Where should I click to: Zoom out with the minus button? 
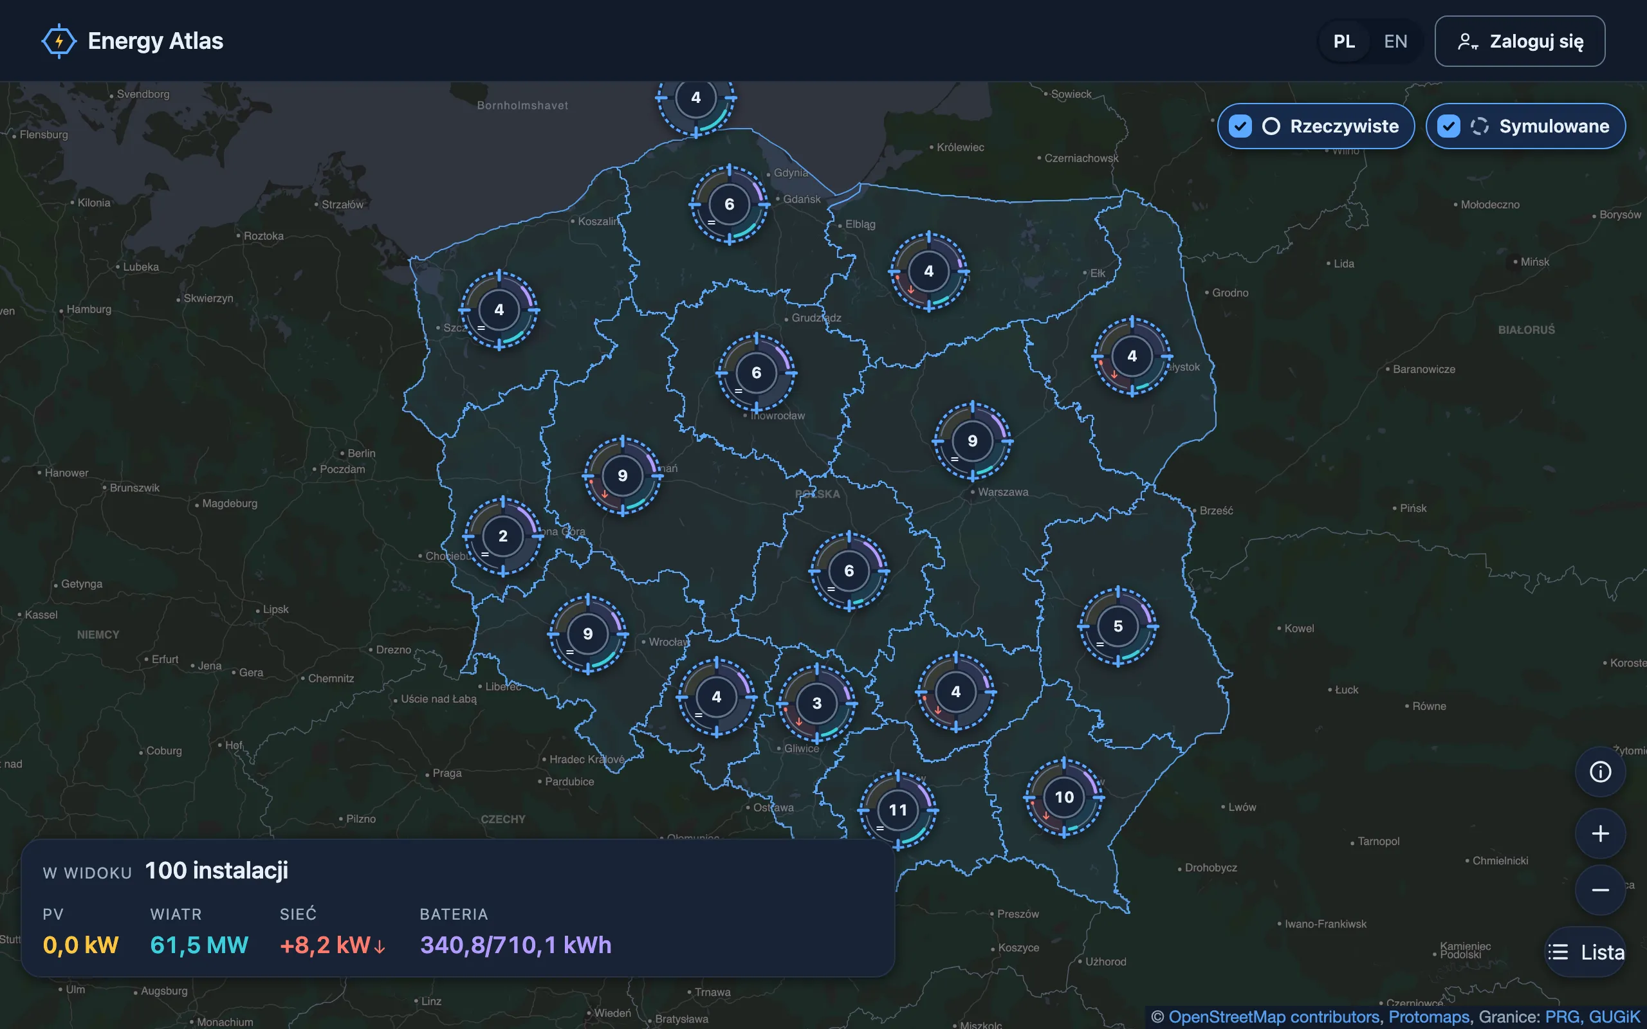(1600, 890)
